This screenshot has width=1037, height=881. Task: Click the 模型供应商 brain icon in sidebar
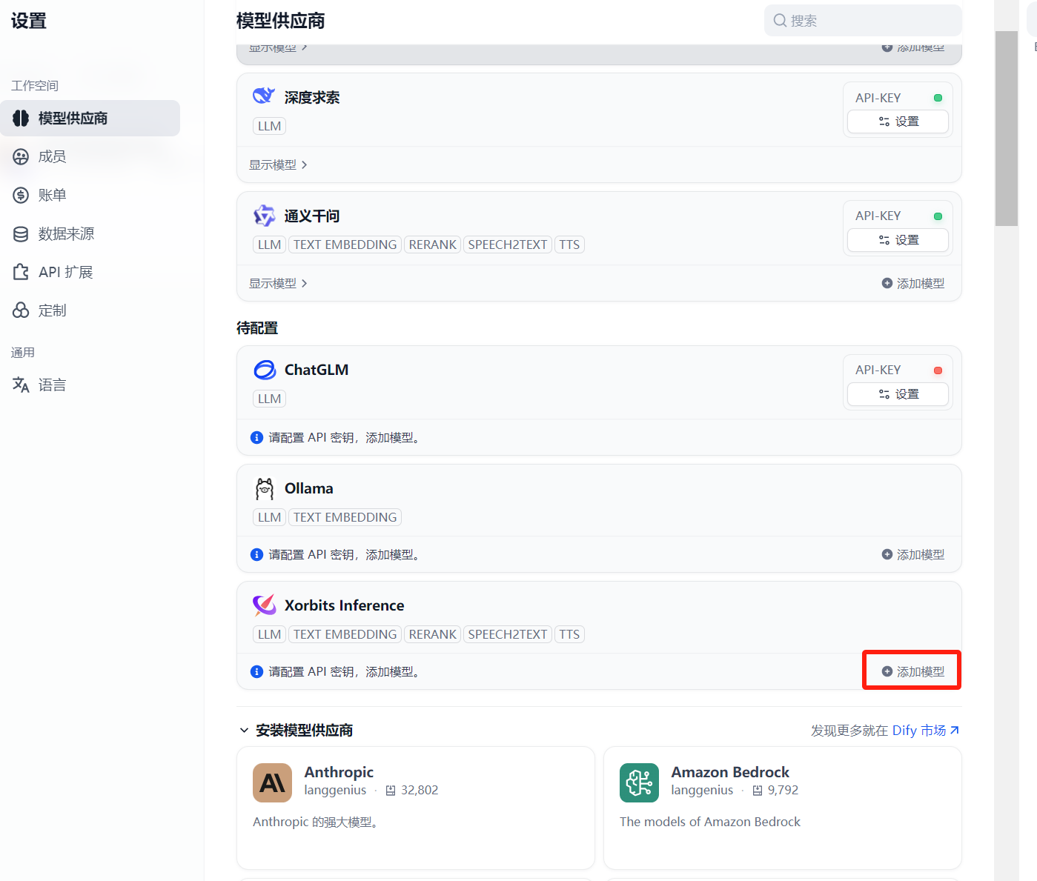point(21,119)
